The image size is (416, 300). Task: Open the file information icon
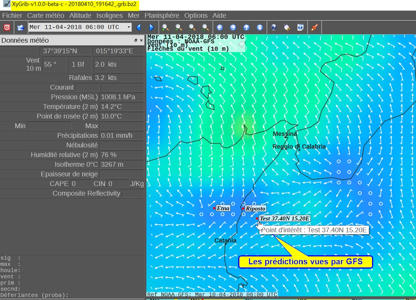point(300,27)
